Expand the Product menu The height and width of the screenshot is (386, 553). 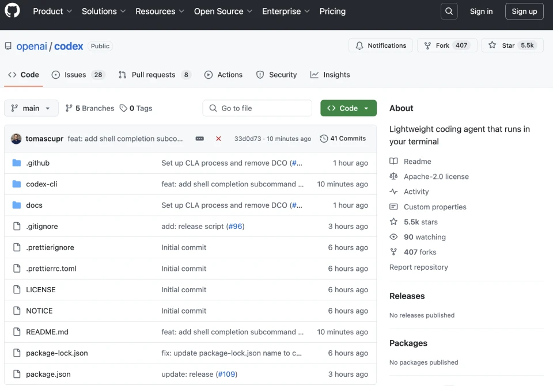(x=52, y=12)
